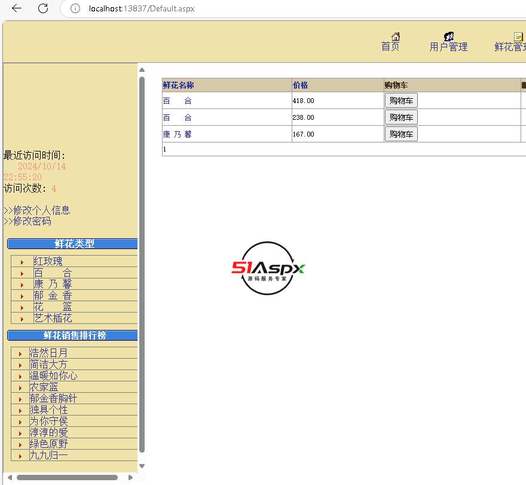This screenshot has height=485, width=526.
Task: Open the 用户管理 navigation menu item
Action: pos(448,47)
